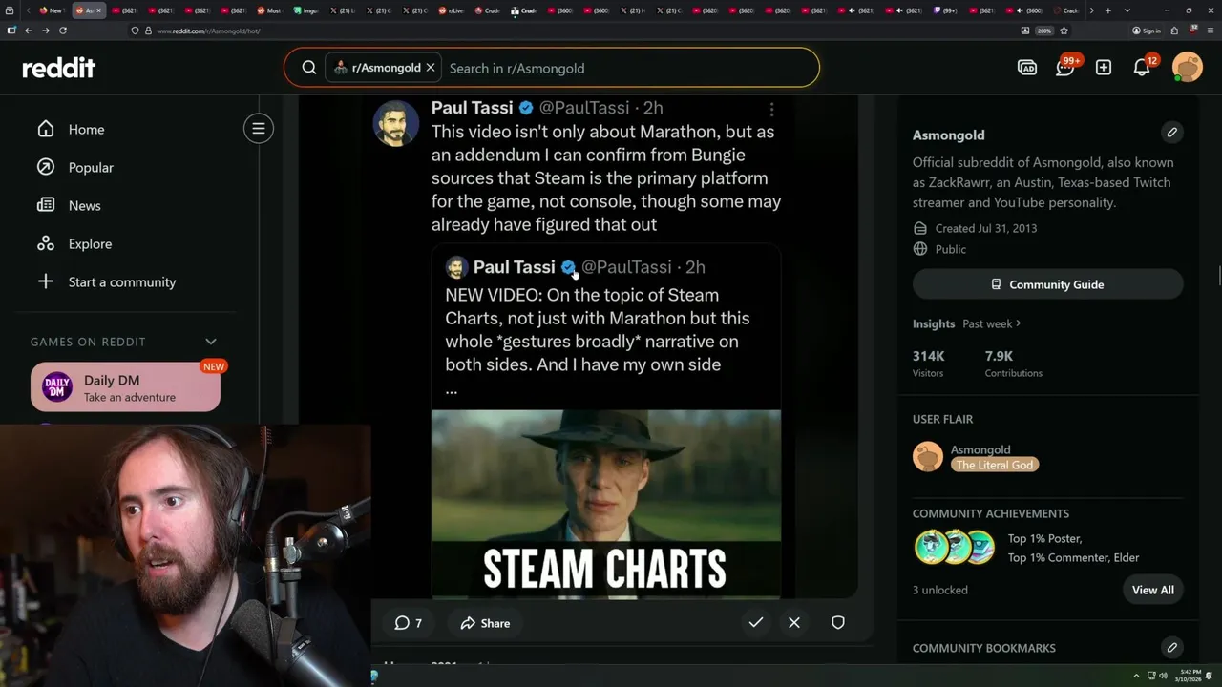
Task: Open tweet three-dot options menu
Action: pyautogui.click(x=771, y=110)
